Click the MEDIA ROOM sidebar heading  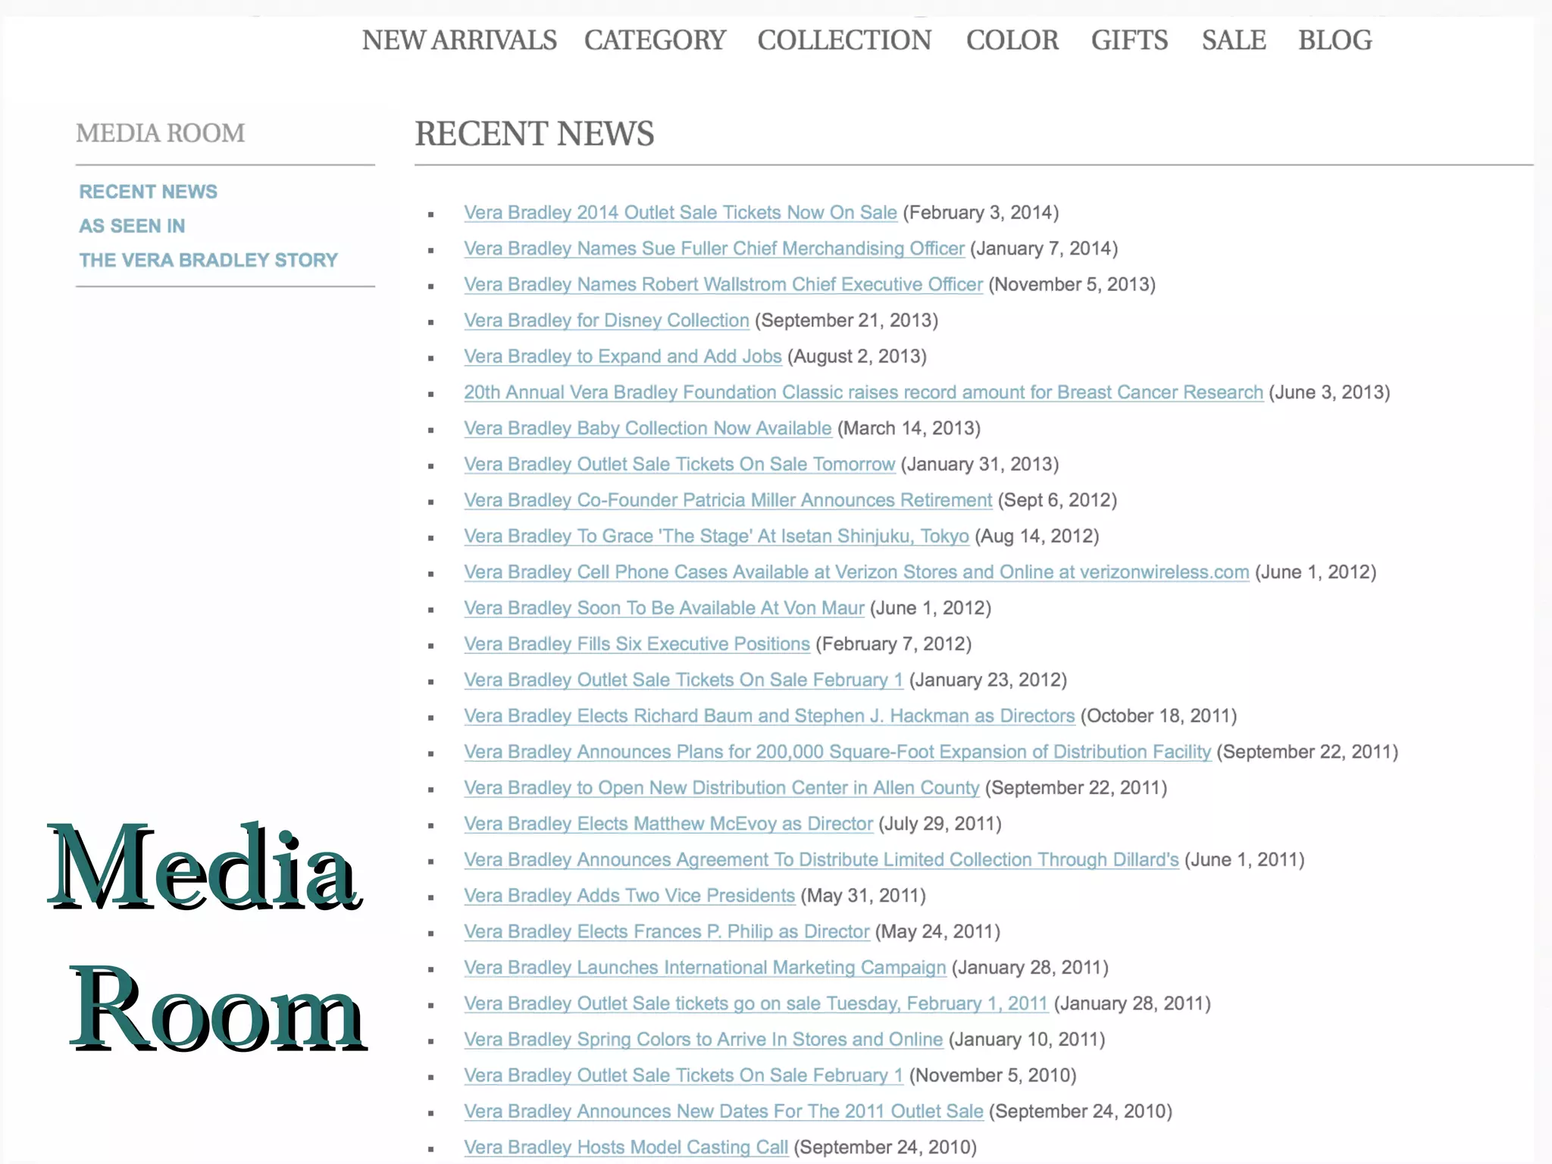[x=161, y=133]
